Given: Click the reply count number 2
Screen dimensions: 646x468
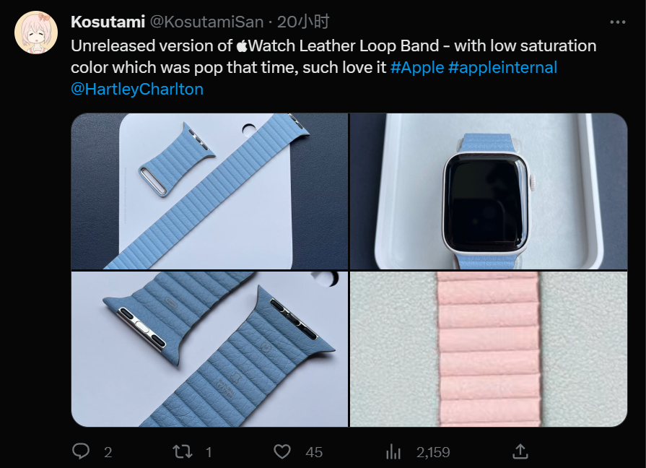Looking at the screenshot, I should coord(108,452).
